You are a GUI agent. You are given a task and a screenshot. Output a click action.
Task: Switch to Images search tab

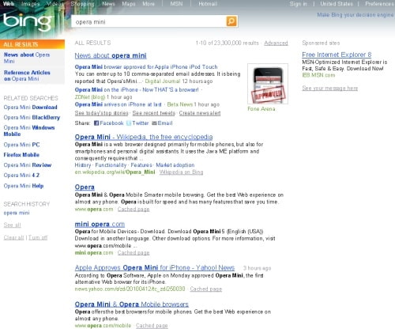(x=31, y=4)
